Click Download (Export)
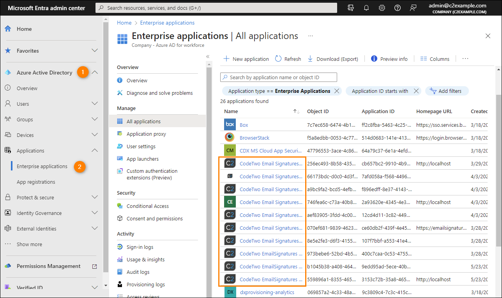The height and width of the screenshot is (298, 502). click(333, 59)
